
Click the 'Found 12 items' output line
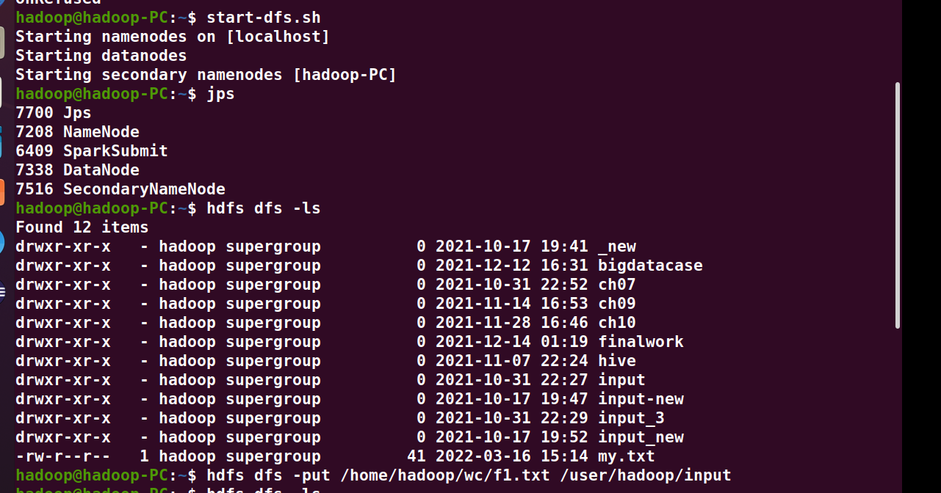(82, 227)
